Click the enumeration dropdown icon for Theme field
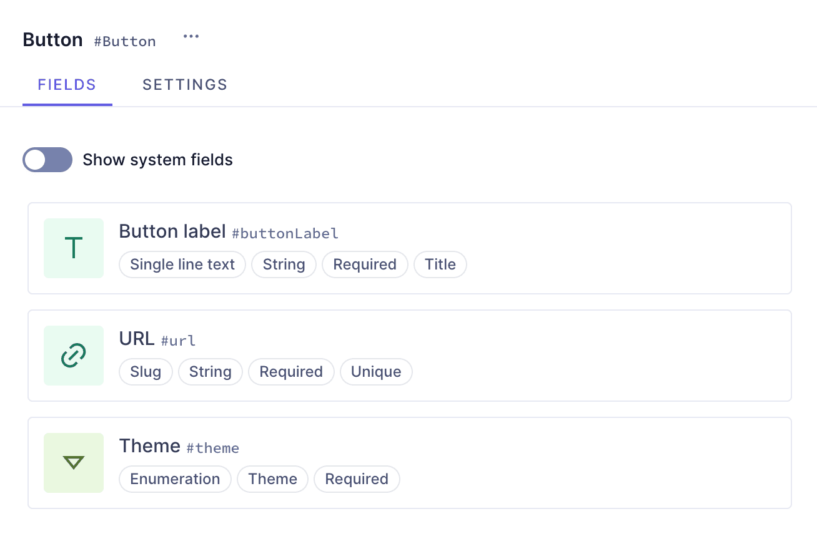 73,462
